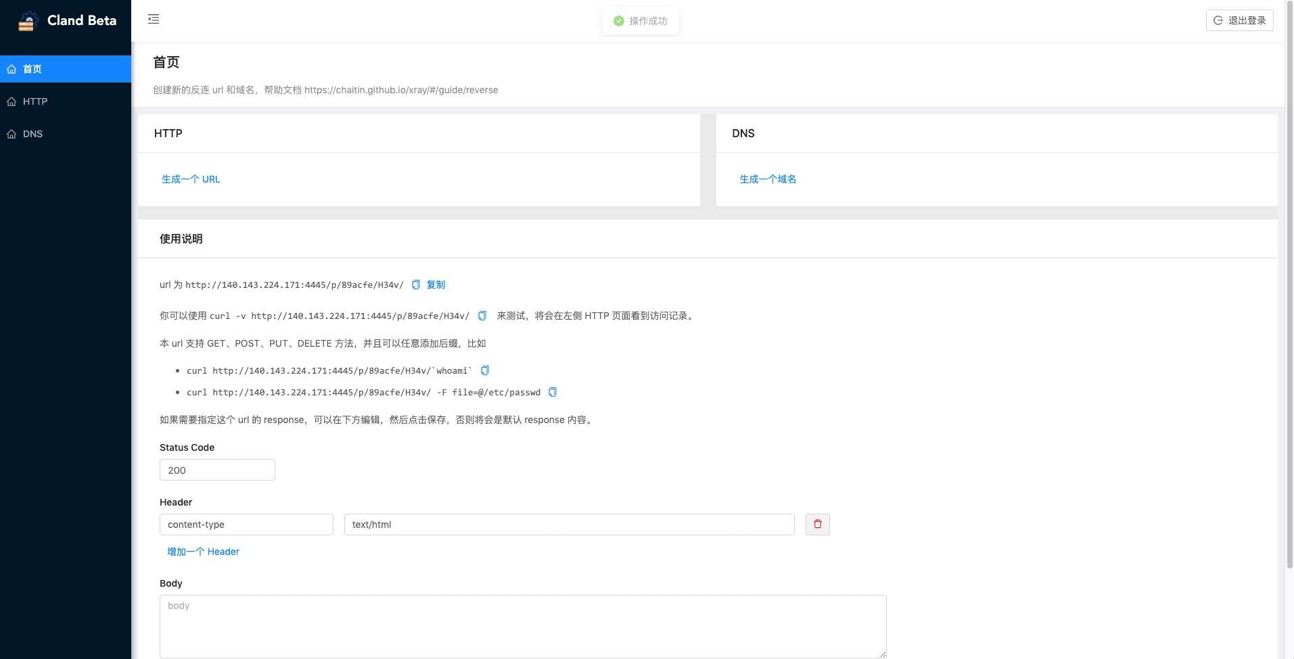The width and height of the screenshot is (1294, 659).
Task: Click the green success check icon
Action: (618, 21)
